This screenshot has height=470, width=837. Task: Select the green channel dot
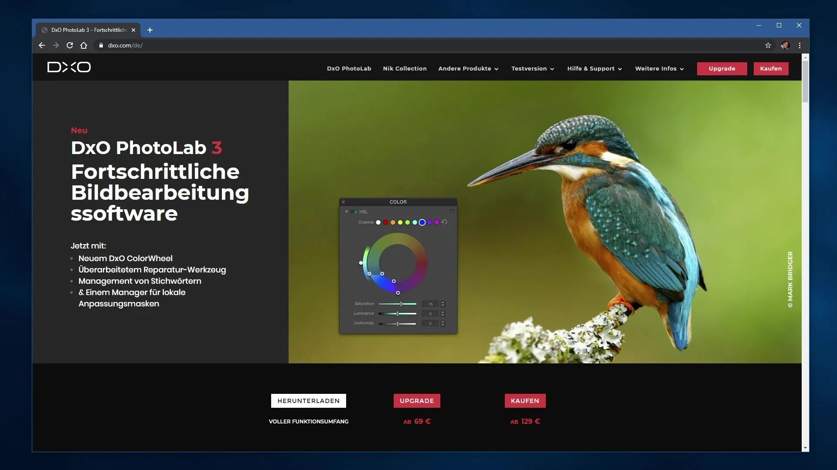[408, 222]
